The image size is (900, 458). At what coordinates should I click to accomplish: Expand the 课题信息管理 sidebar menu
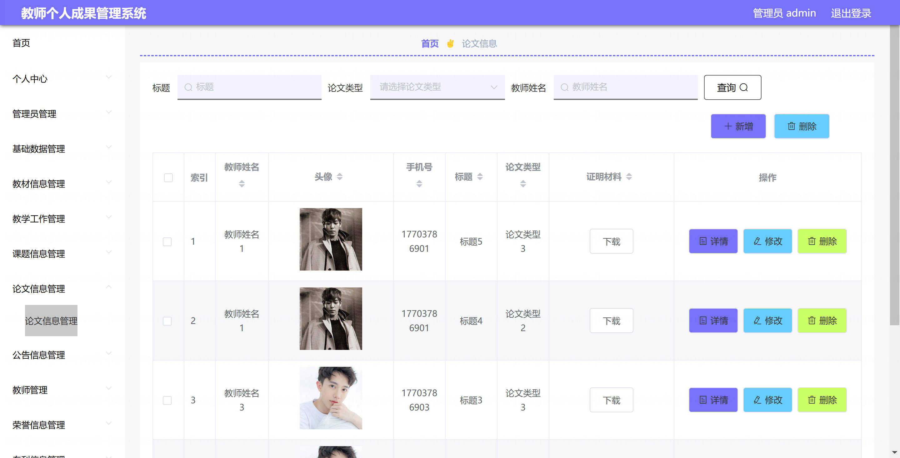[x=62, y=253]
